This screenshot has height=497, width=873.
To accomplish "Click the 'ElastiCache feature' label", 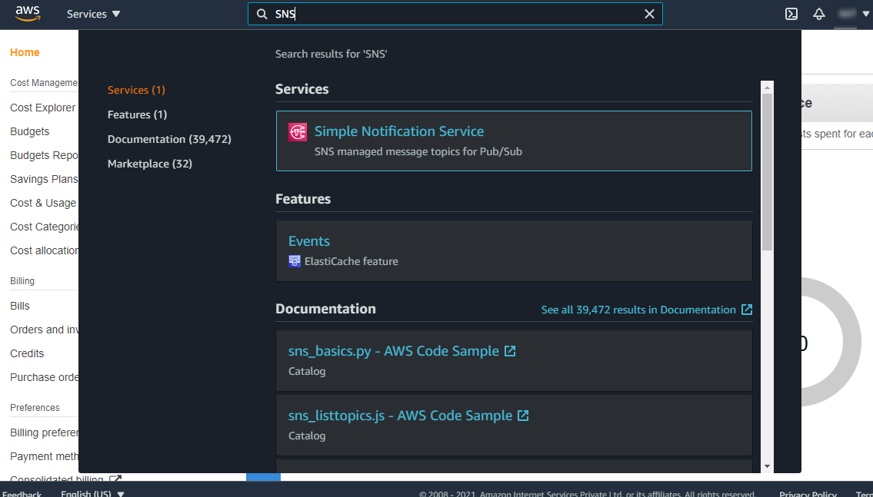I will click(x=352, y=261).
